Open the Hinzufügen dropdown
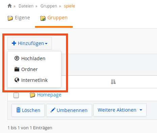This screenshot has height=133, width=157. click(x=30, y=43)
